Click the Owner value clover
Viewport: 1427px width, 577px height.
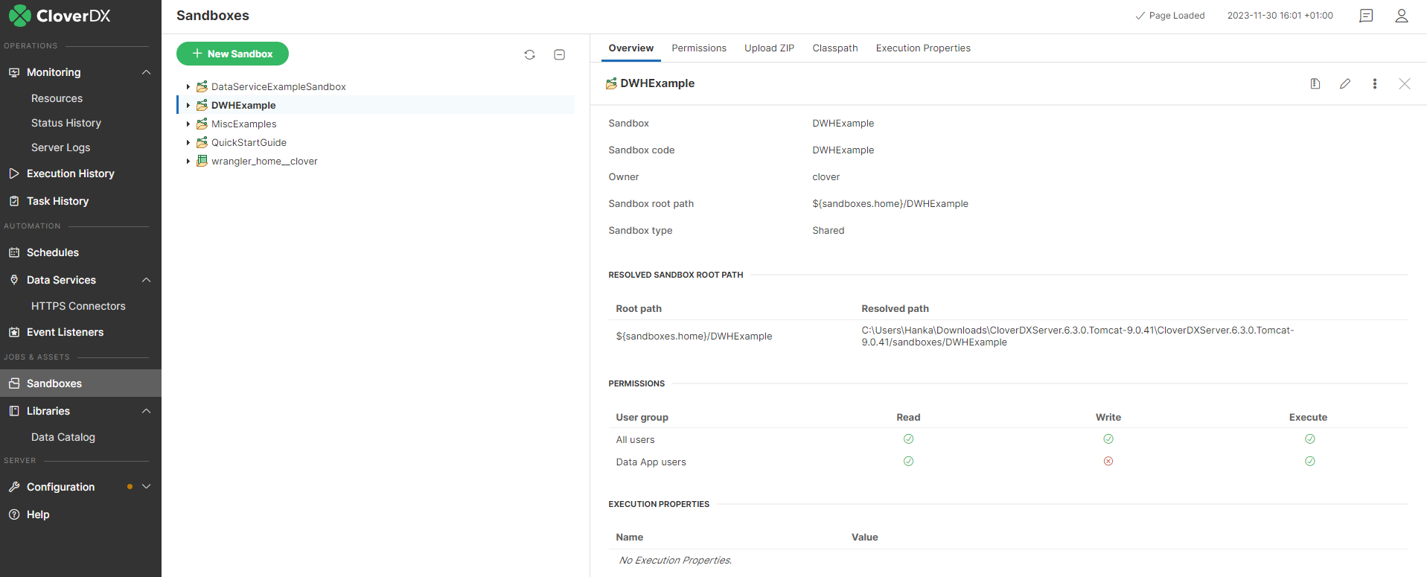point(826,177)
